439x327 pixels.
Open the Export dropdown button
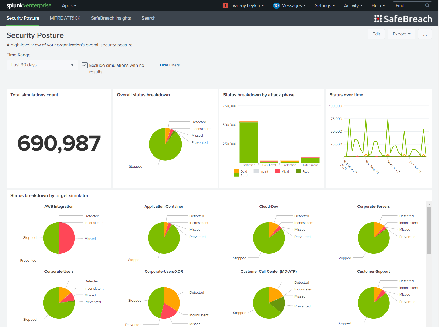401,34
